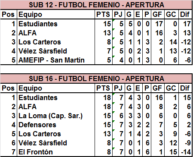Select Vélez Sársfield team cell in SUB 12

[x=56, y=51]
